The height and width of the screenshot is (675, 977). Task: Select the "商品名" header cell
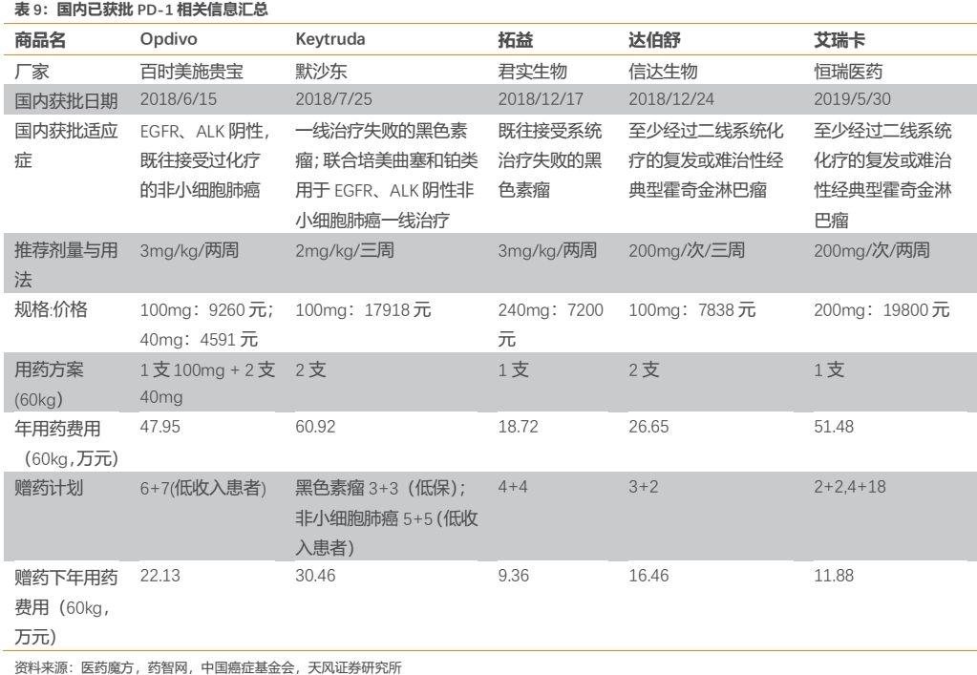point(40,40)
